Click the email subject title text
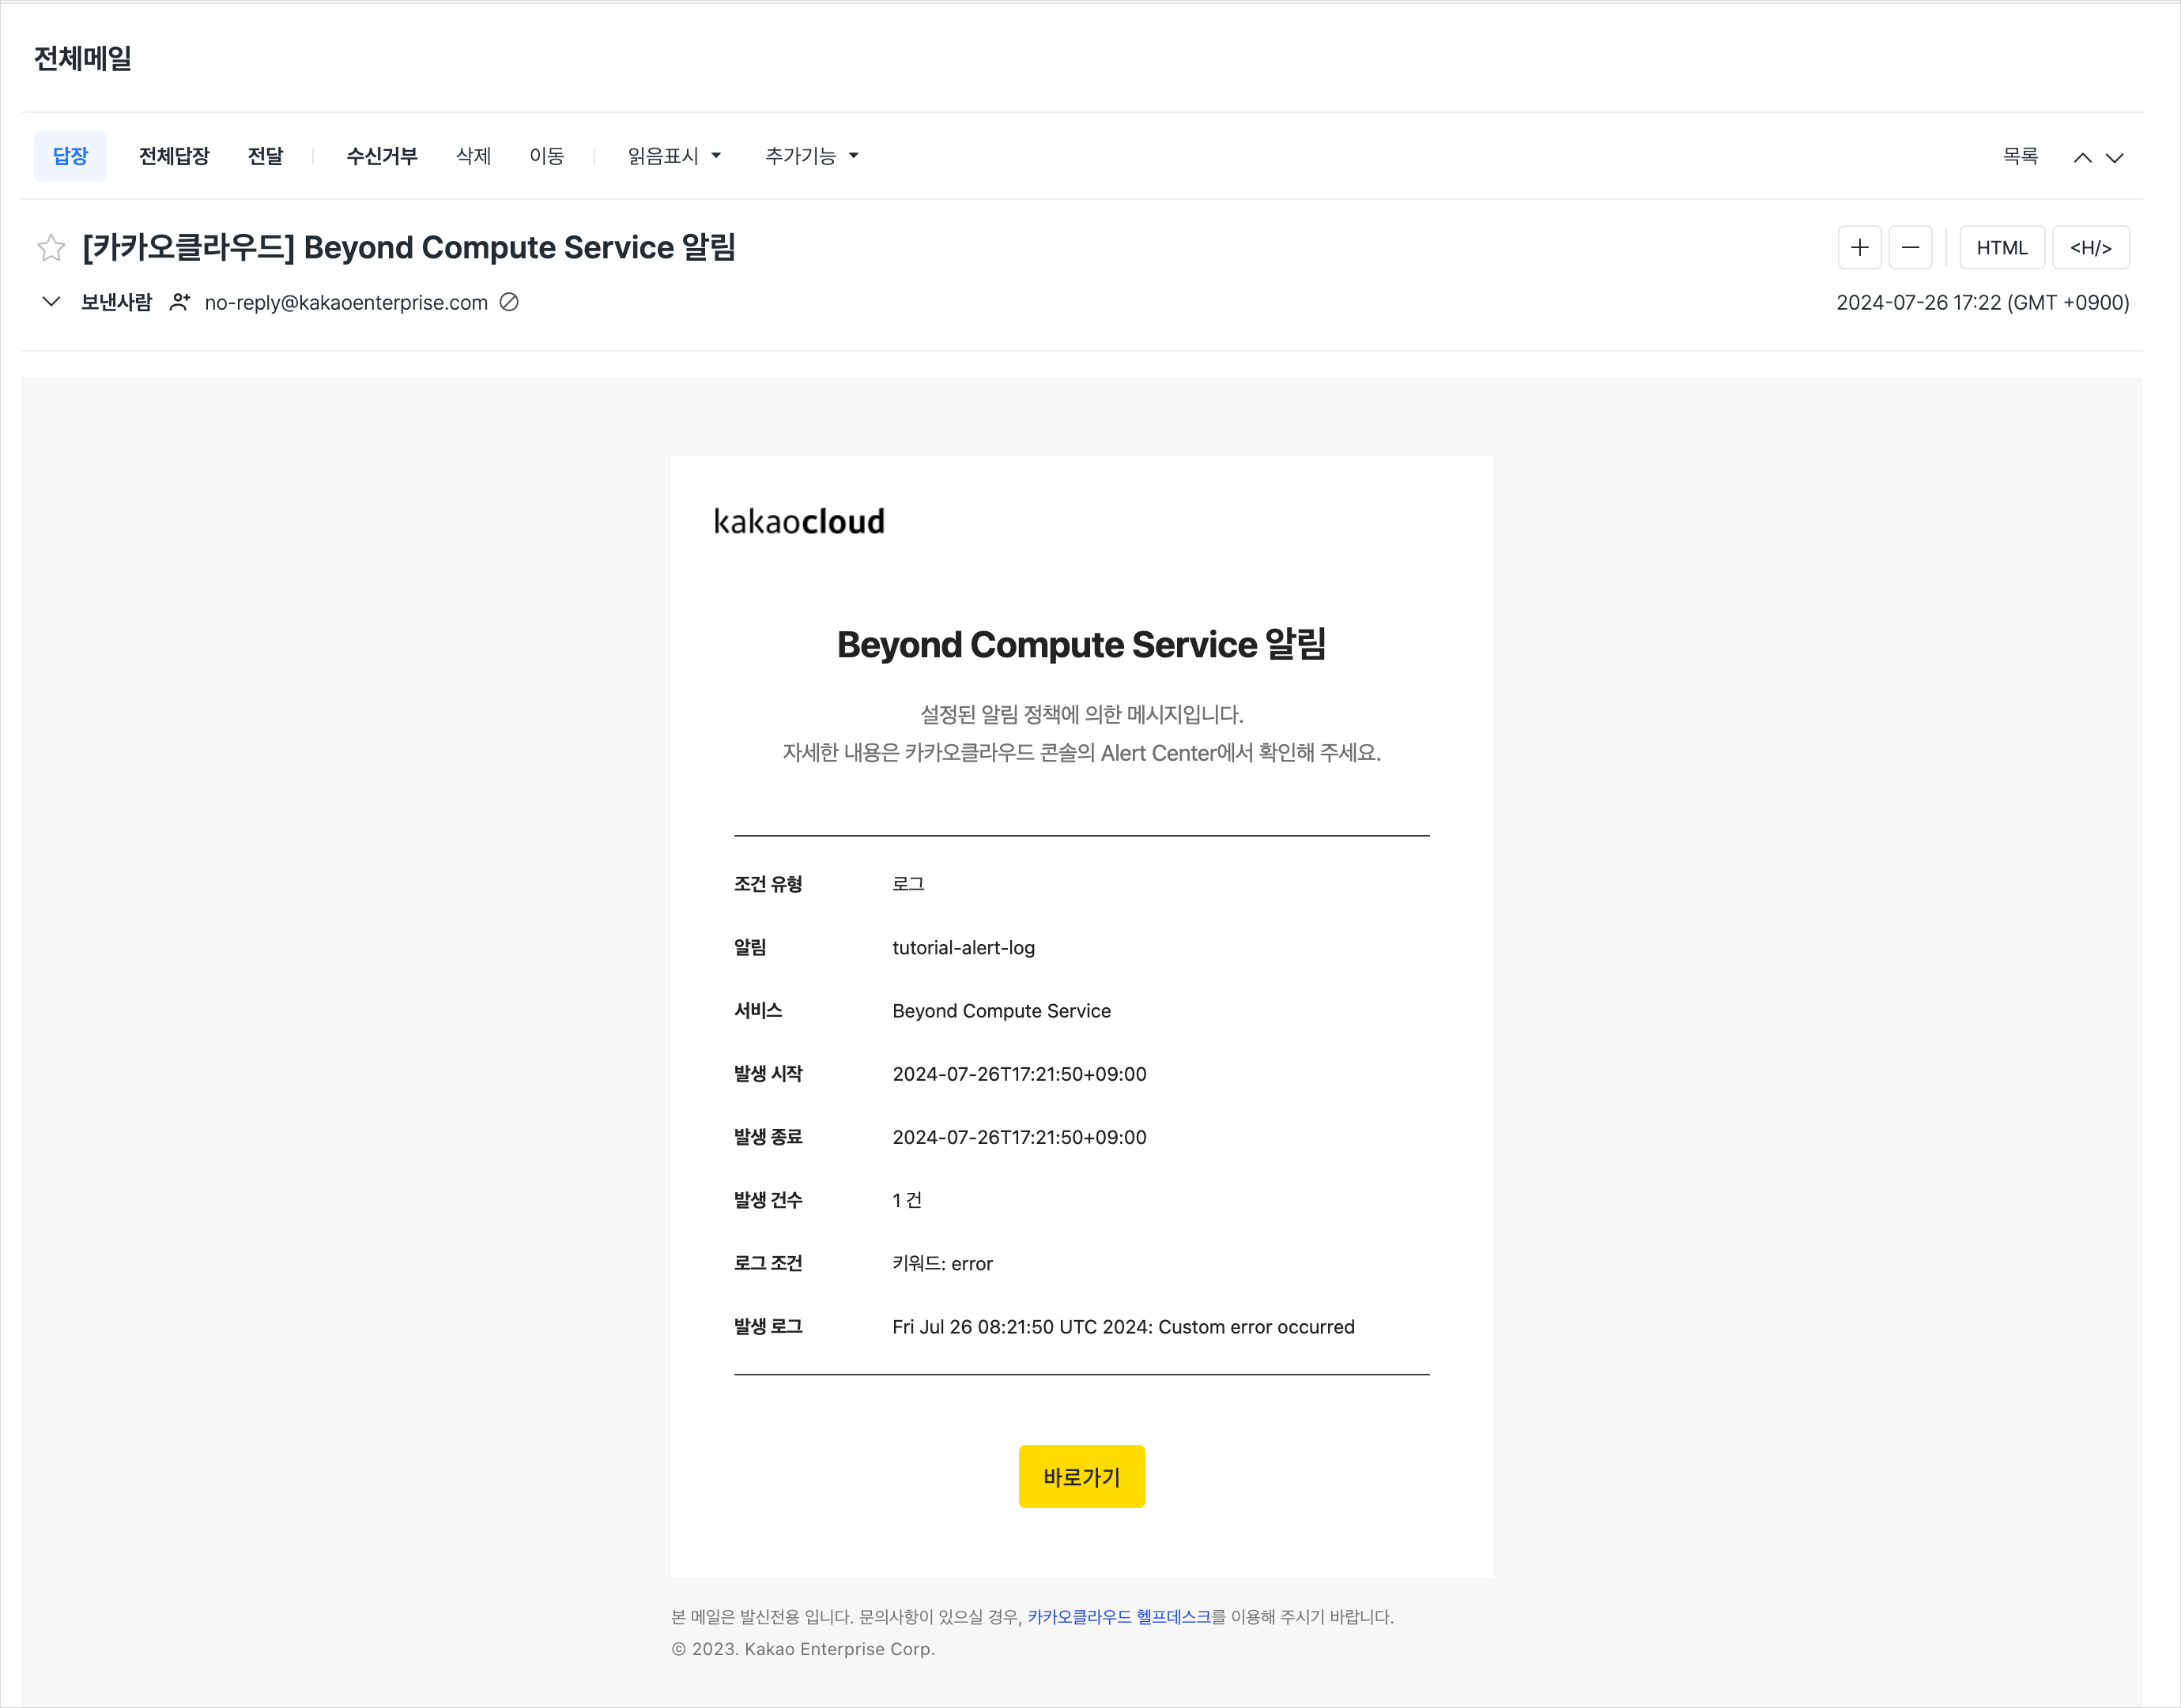 [409, 247]
